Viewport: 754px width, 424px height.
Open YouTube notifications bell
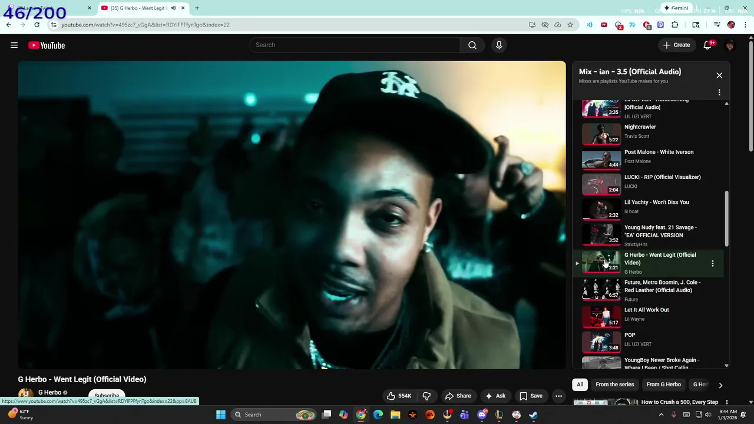coord(707,45)
